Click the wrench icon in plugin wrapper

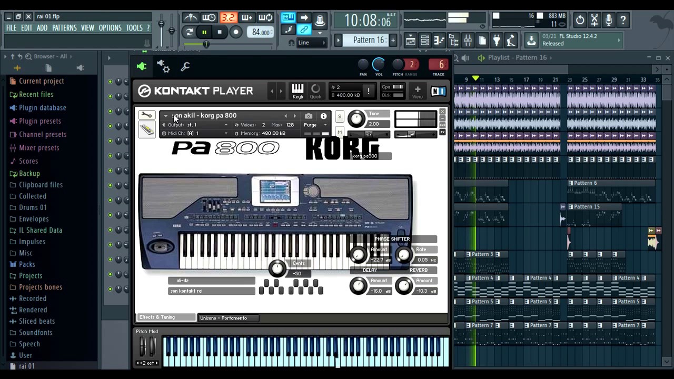pos(185,66)
